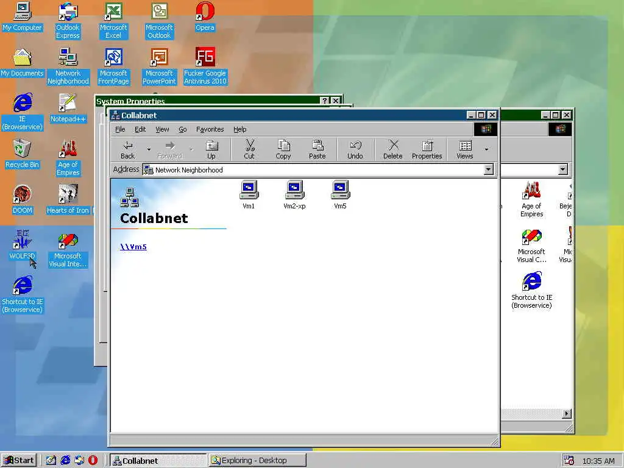Click the Start button

click(x=18, y=461)
